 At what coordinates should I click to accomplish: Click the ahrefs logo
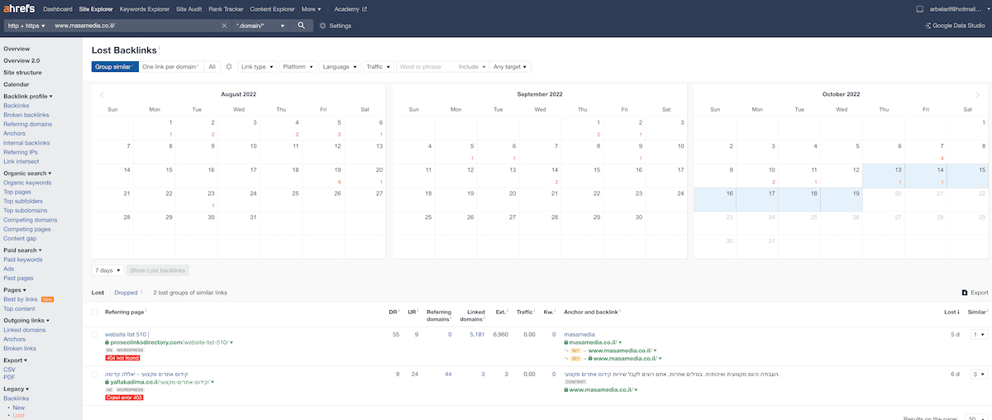19,9
